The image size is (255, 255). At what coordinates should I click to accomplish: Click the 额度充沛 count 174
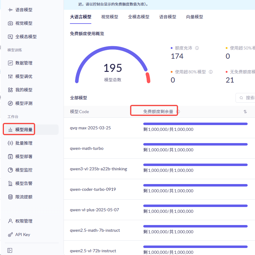pyautogui.click(x=177, y=56)
